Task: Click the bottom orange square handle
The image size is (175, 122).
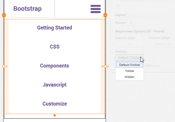Action: (x=55, y=115)
